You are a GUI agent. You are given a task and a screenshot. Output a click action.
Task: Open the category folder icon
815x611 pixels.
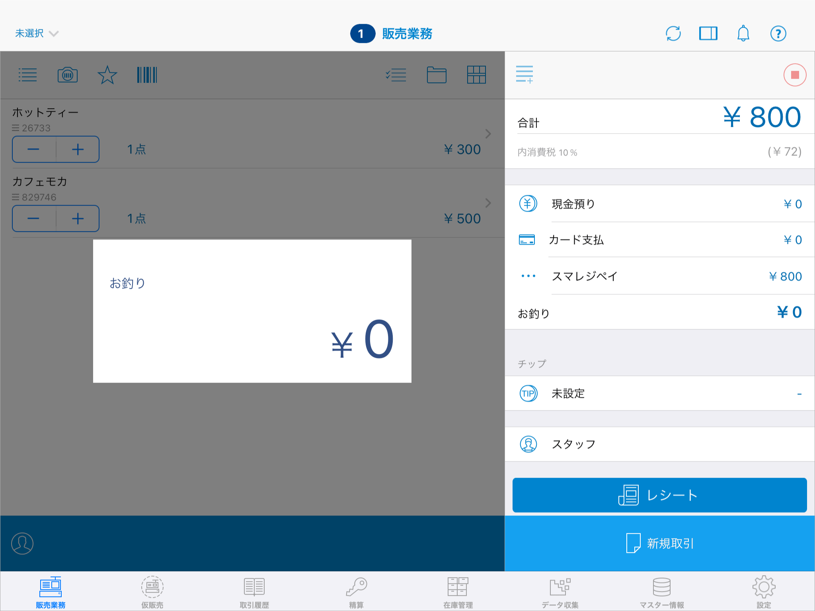[437, 75]
